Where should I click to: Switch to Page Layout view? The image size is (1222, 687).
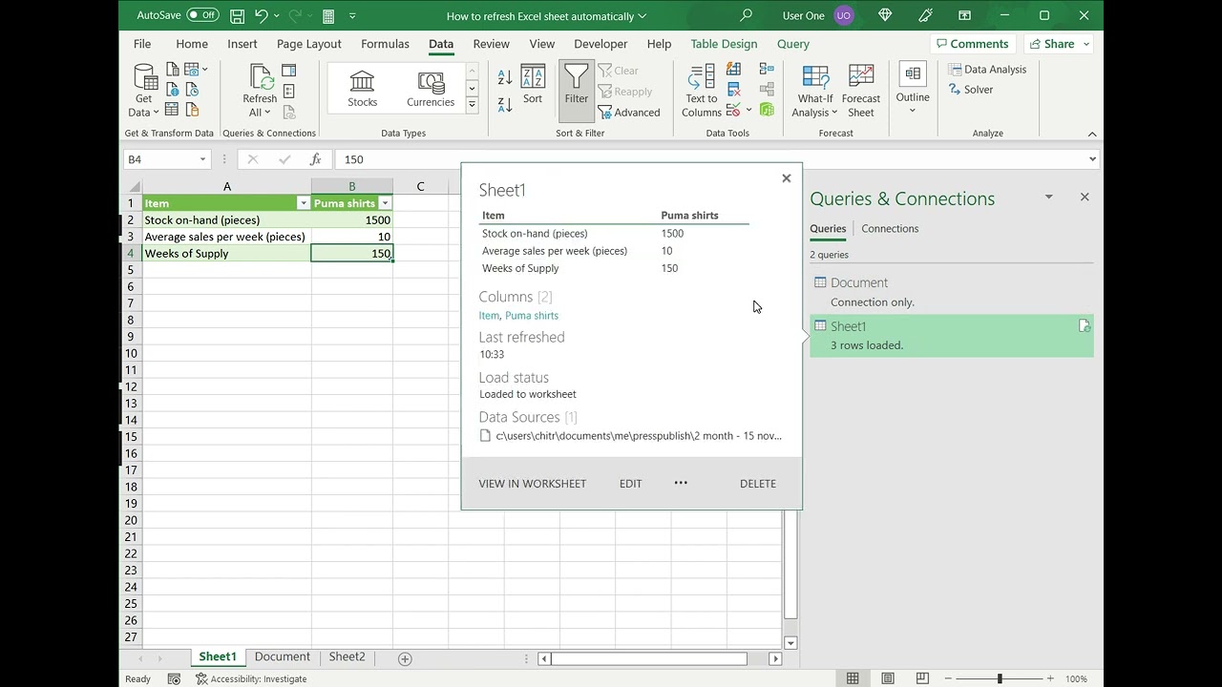[888, 678]
